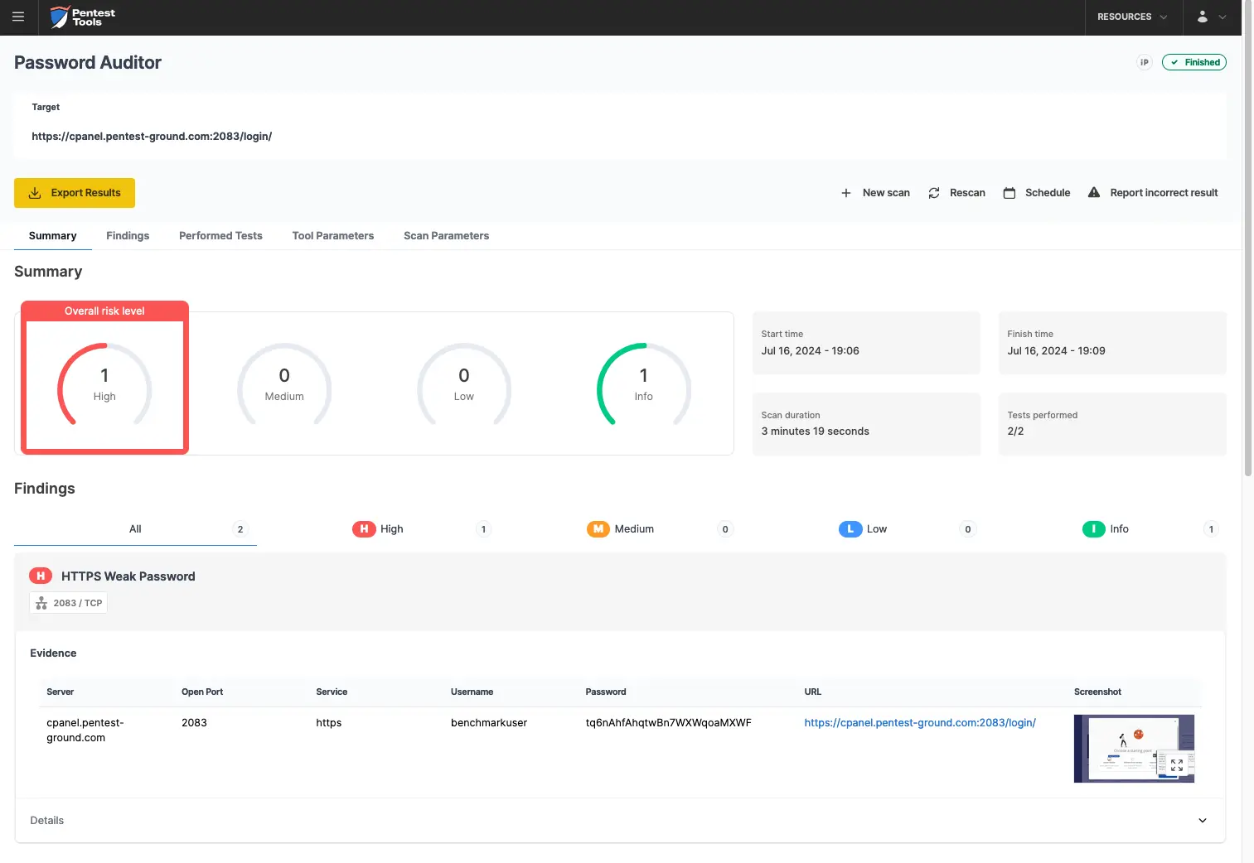Enlarge the evidence screenshot thumbnail
This screenshot has height=863, width=1254.
[1134, 749]
